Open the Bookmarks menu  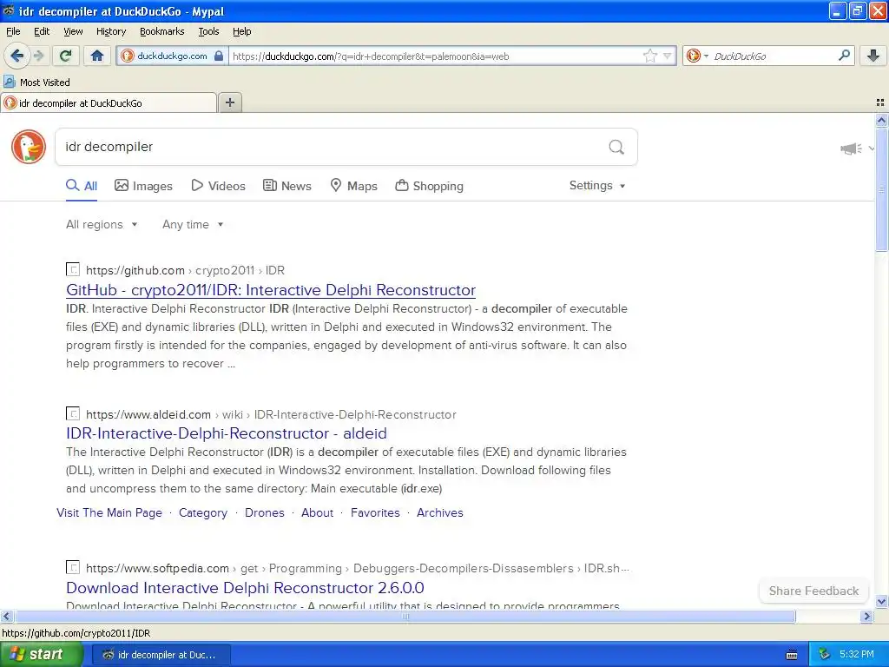click(x=161, y=31)
